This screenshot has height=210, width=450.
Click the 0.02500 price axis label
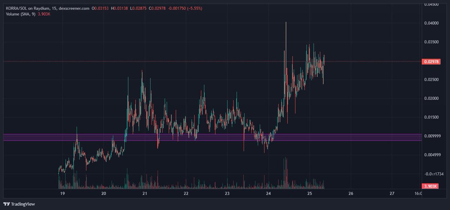point(432,79)
